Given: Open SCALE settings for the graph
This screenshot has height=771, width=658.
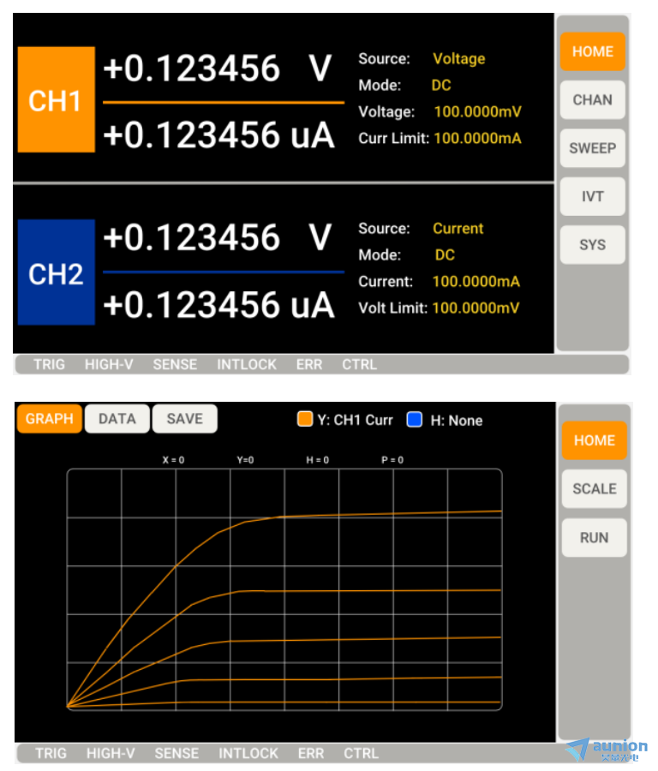Looking at the screenshot, I should click(594, 489).
